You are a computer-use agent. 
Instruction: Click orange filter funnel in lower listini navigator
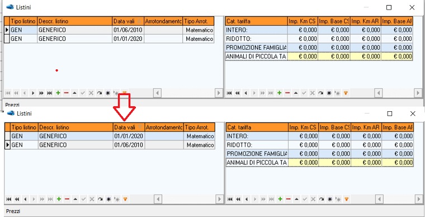(x=125, y=199)
